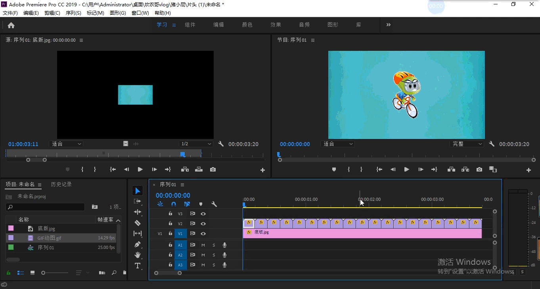The width and height of the screenshot is (540, 289).
Task: Select the Ripple Edit tool
Action: tap(138, 212)
